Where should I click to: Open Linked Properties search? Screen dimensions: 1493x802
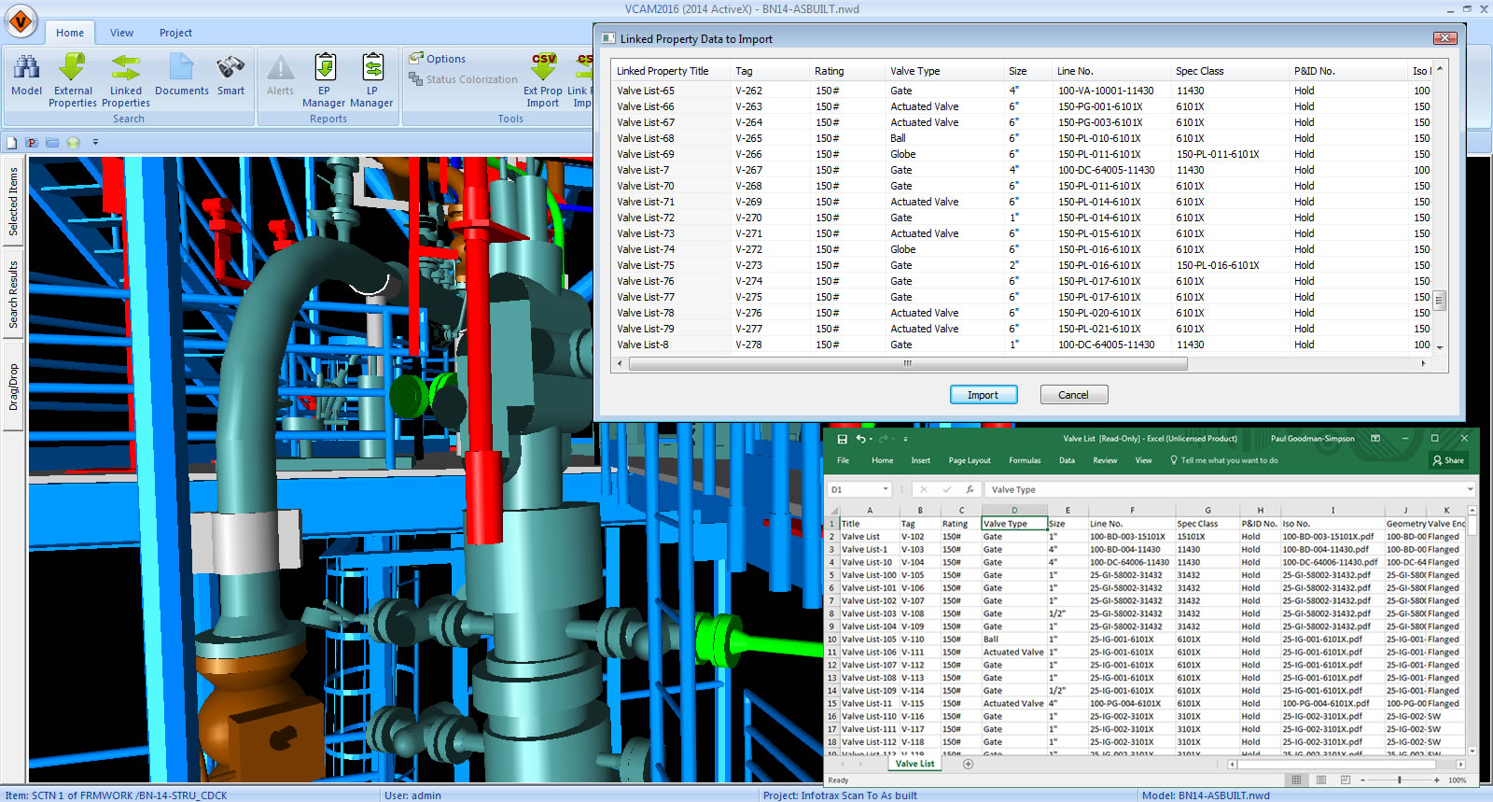pos(126,68)
